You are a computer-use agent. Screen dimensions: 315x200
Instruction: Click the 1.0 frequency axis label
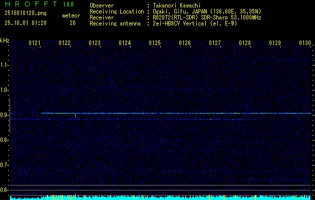[4, 90]
